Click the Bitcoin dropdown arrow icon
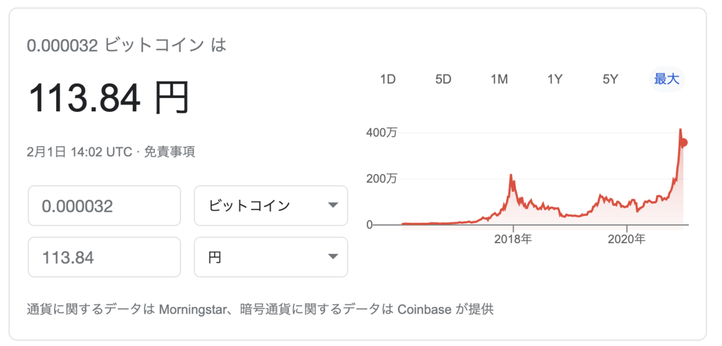The image size is (722, 346). pyautogui.click(x=333, y=206)
